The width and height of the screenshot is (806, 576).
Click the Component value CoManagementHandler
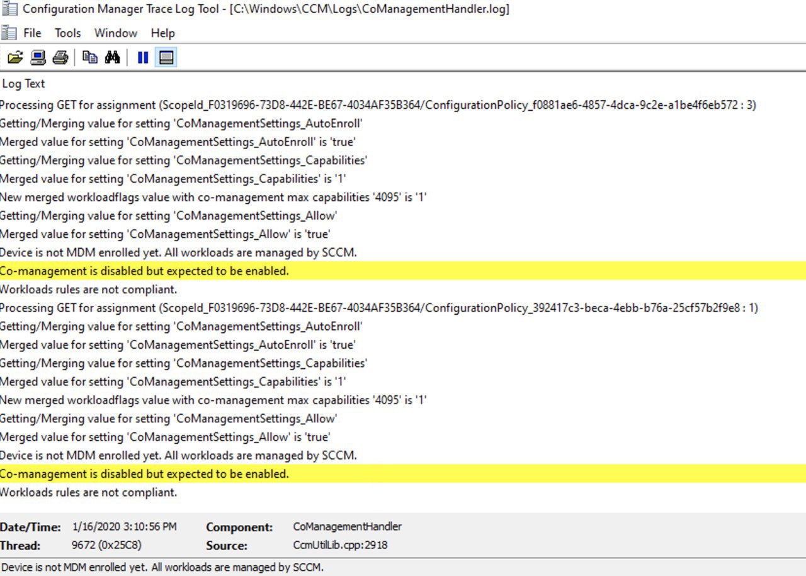coord(347,526)
